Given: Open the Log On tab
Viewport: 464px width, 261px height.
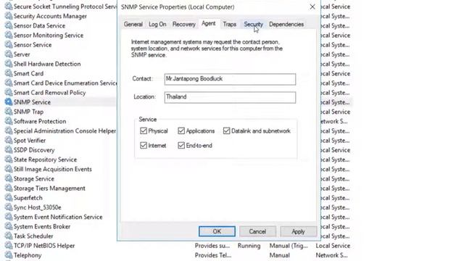Looking at the screenshot, I should (157, 24).
